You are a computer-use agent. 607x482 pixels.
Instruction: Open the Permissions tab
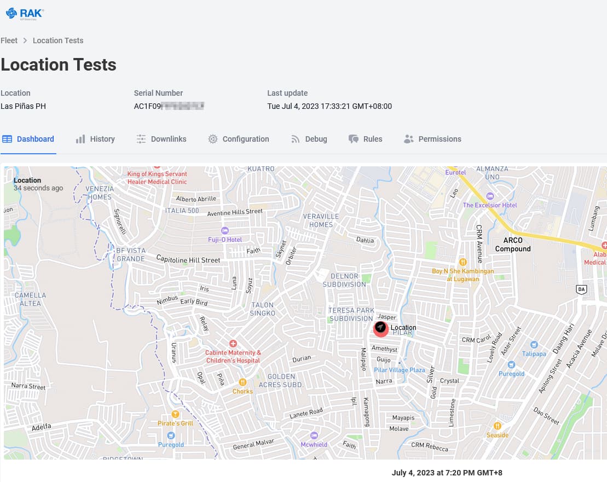pyautogui.click(x=432, y=139)
